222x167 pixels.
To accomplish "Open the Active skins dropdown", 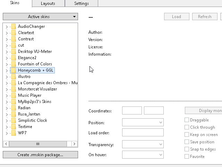I will (x=40, y=17).
